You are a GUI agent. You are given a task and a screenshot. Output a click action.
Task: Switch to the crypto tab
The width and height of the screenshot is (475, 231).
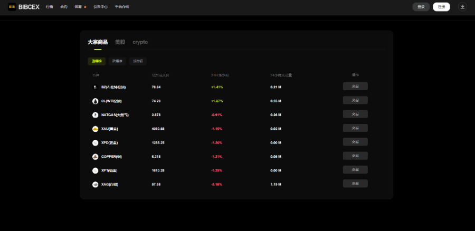click(x=140, y=42)
